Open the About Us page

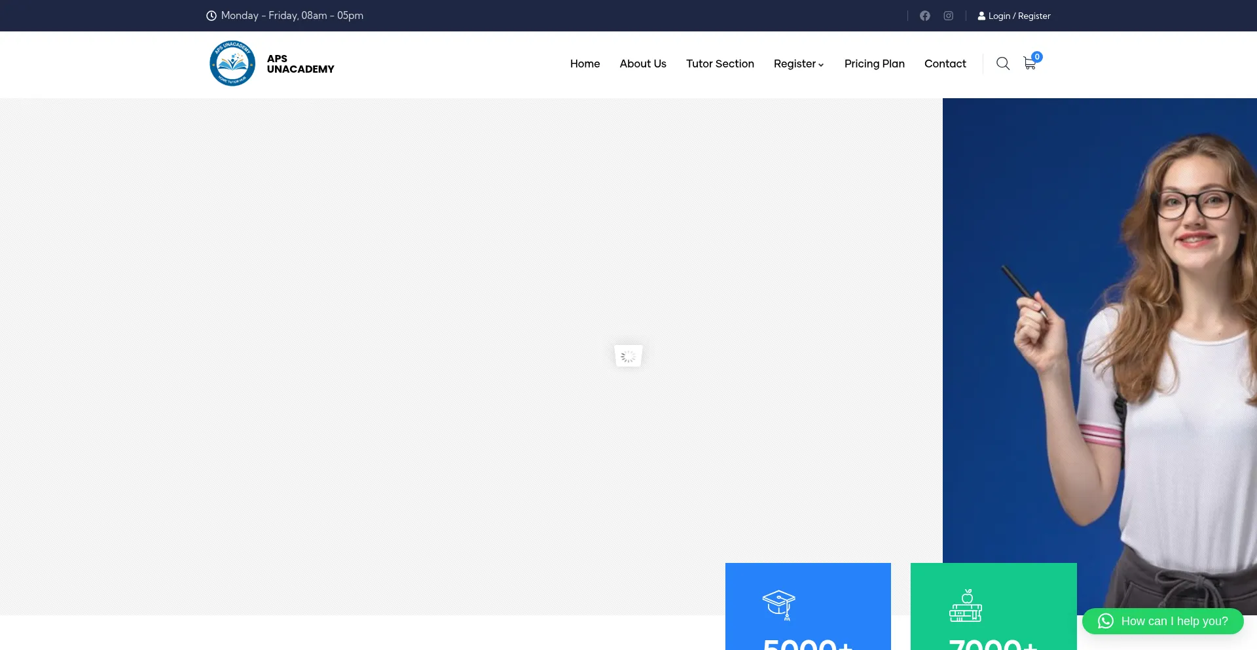coord(642,63)
